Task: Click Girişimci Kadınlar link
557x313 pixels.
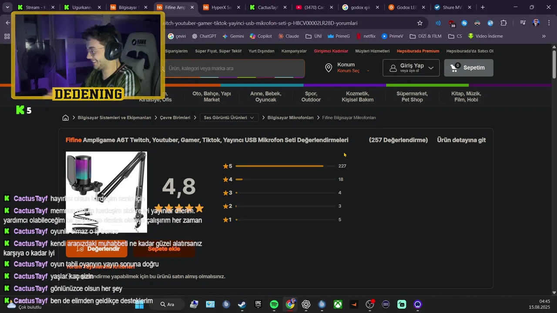Action: 331,51
